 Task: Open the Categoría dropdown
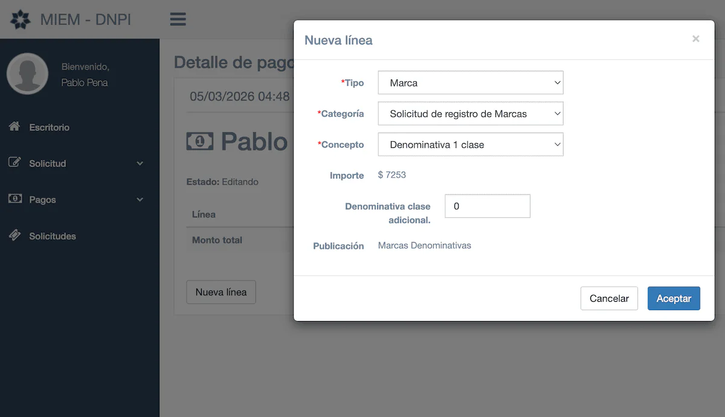(471, 113)
